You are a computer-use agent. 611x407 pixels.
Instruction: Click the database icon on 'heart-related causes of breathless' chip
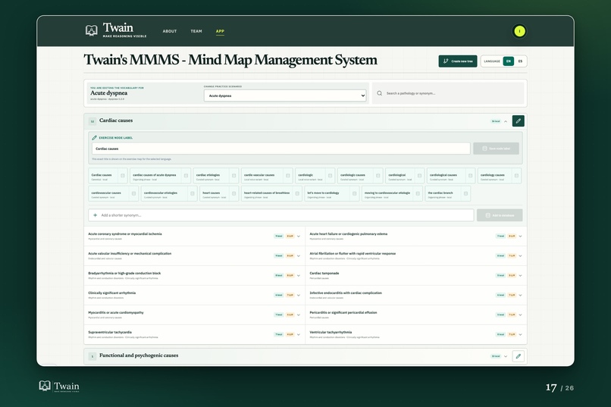(297, 193)
